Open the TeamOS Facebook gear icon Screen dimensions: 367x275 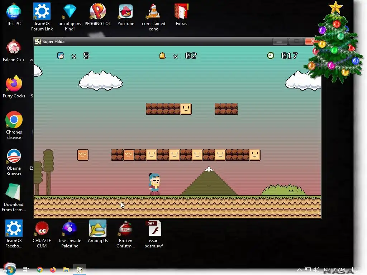14,234
